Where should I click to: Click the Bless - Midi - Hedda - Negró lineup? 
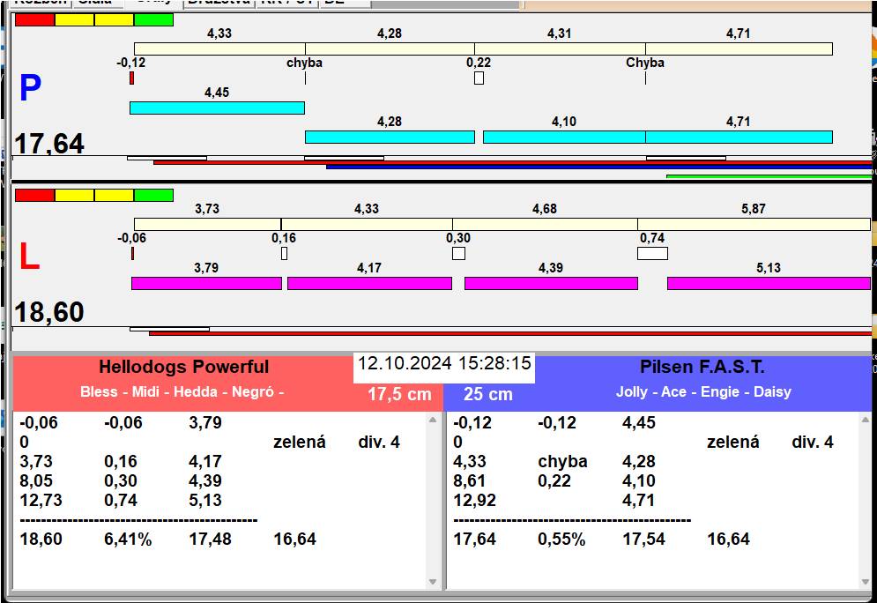[x=182, y=391]
